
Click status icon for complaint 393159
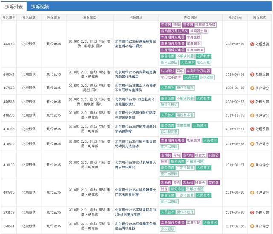point(252,212)
